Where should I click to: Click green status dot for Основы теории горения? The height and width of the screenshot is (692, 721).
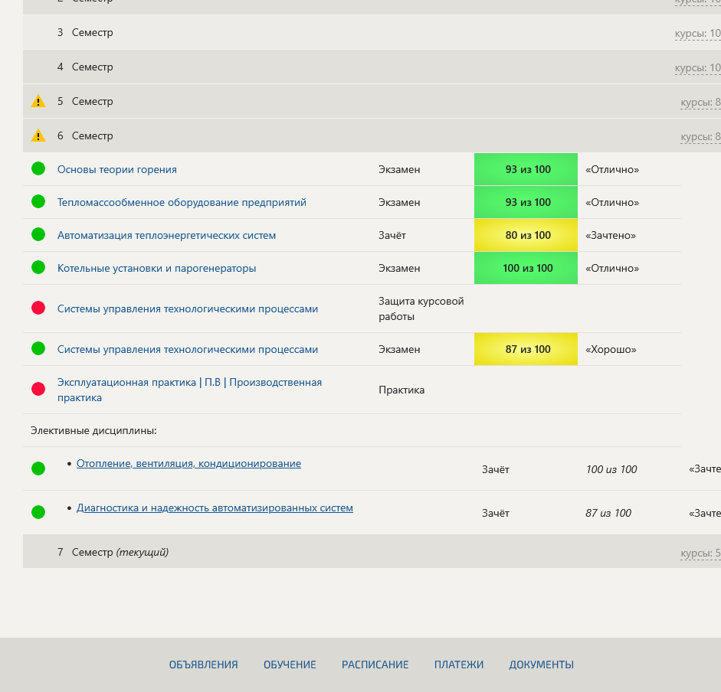(x=38, y=169)
